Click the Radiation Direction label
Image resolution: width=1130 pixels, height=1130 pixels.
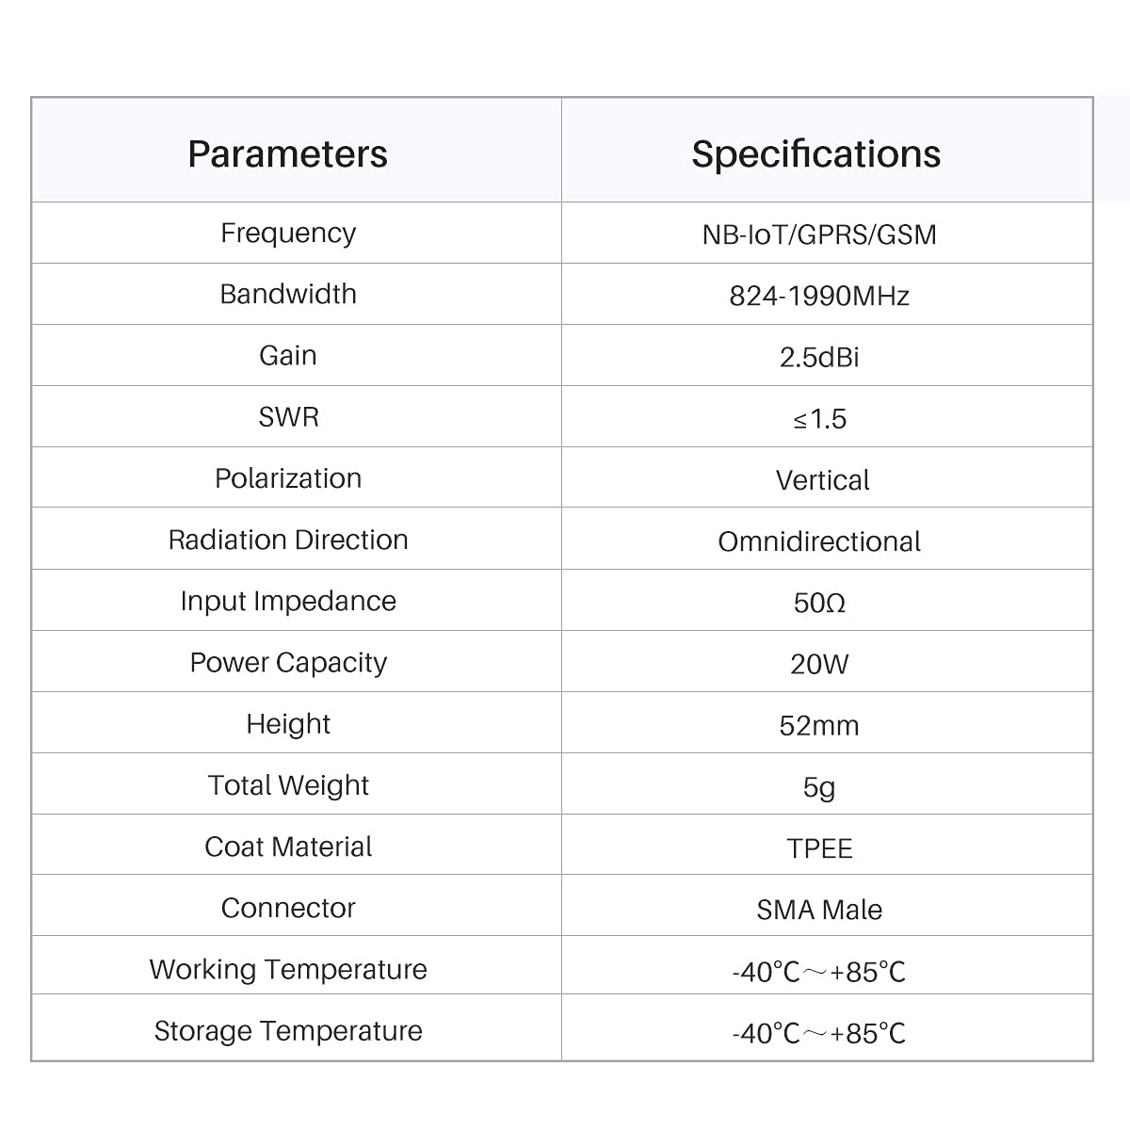coord(288,540)
